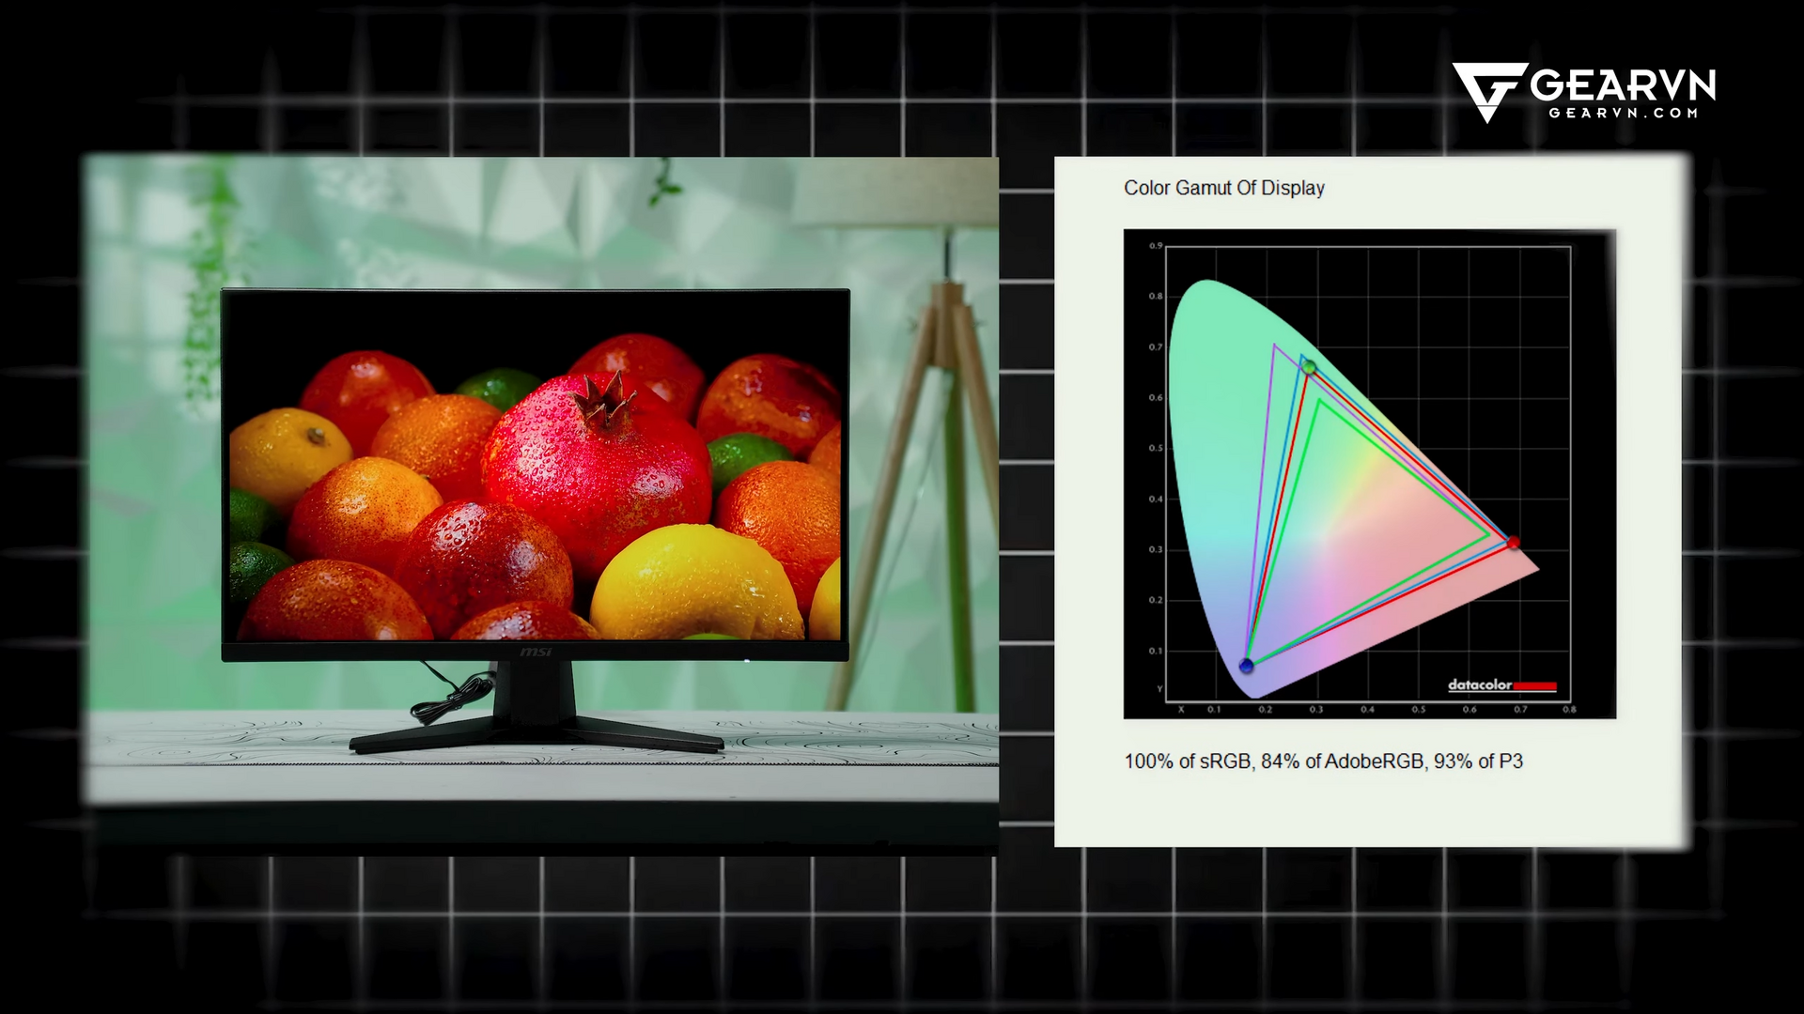Click the "Color Gamut Of Display" heading
This screenshot has height=1014, width=1804.
1223,188
